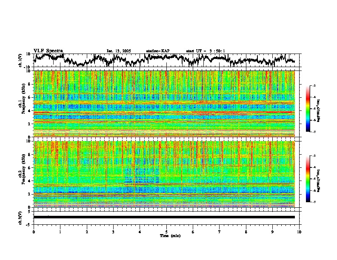The height and width of the screenshot is (260, 337).
Task: Click the '7' tick on the time axis
Action: 220,232
